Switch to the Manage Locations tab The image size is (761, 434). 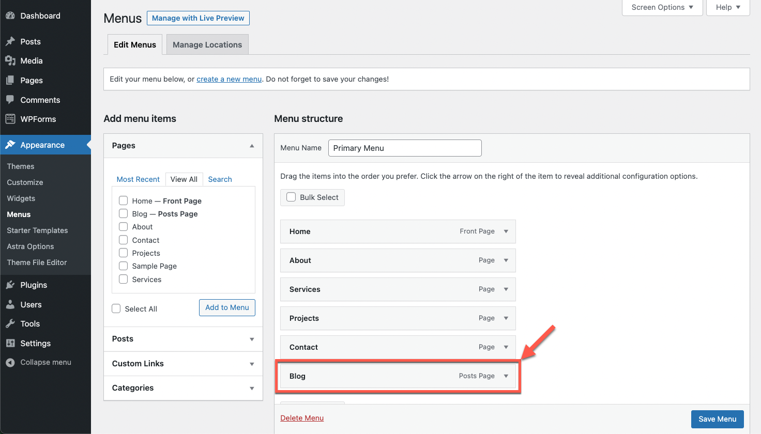[x=207, y=44]
